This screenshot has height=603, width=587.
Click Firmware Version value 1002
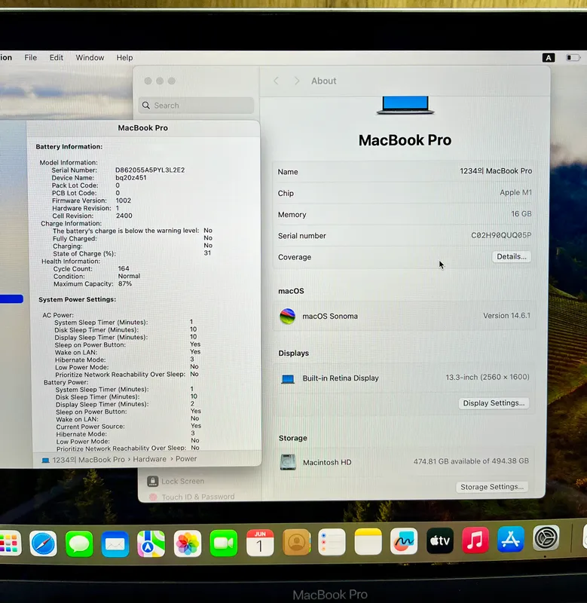pos(124,200)
